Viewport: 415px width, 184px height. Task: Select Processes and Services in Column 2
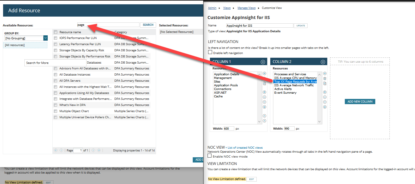[x=290, y=74]
